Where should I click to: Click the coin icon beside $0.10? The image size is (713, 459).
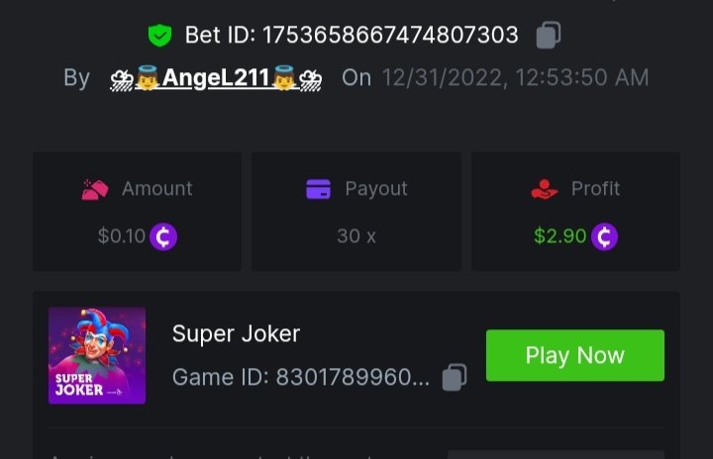click(x=163, y=236)
